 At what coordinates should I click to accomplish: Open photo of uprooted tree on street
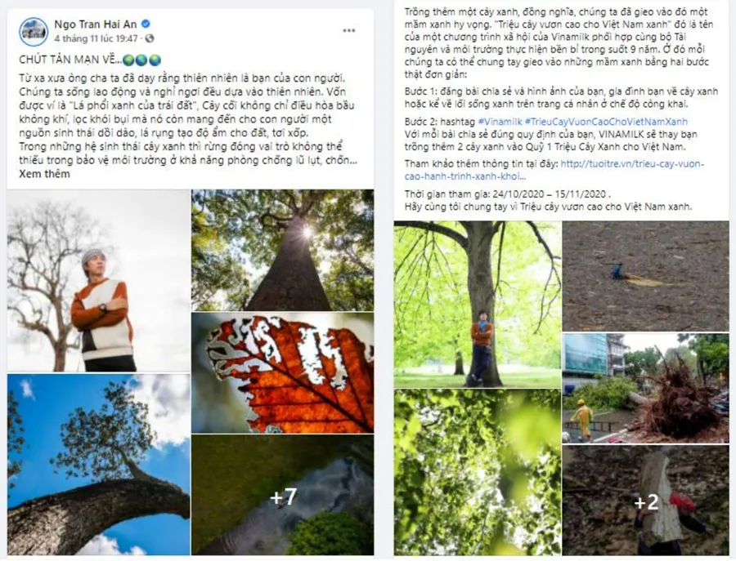(x=645, y=388)
